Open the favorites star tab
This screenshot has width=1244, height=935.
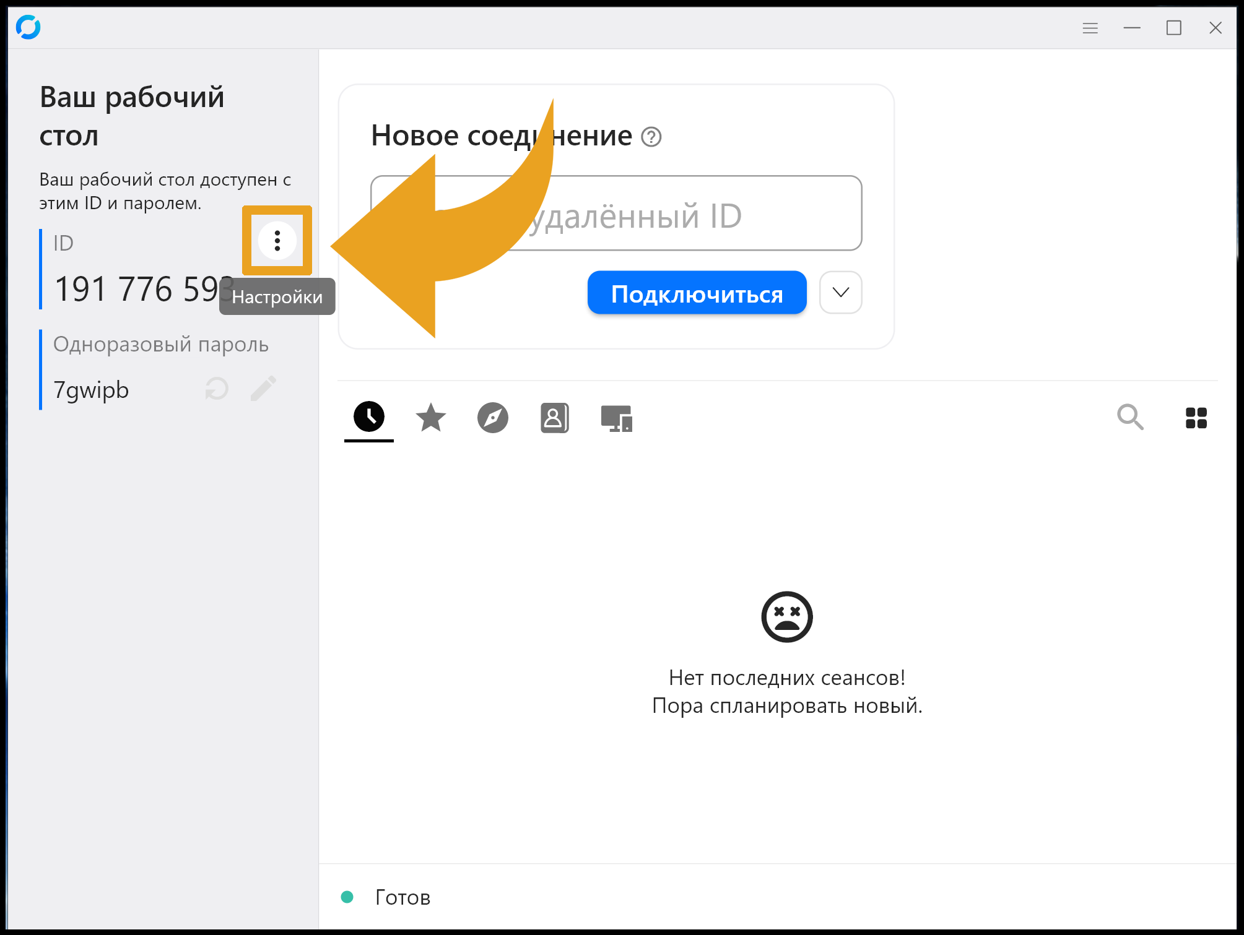point(430,418)
